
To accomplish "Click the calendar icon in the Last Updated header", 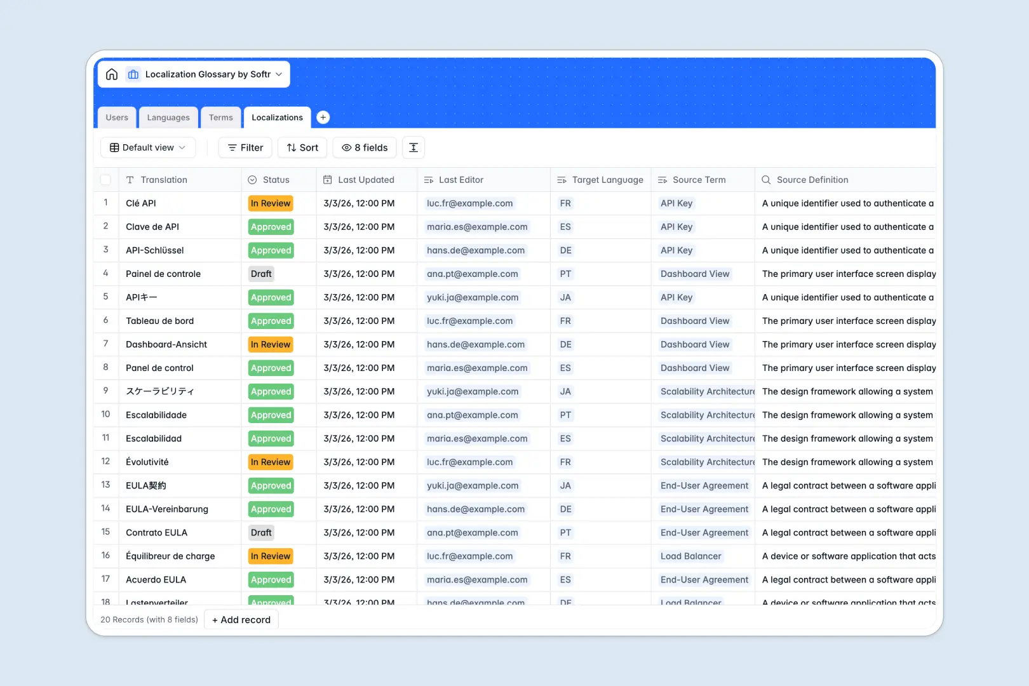I will pyautogui.click(x=327, y=180).
